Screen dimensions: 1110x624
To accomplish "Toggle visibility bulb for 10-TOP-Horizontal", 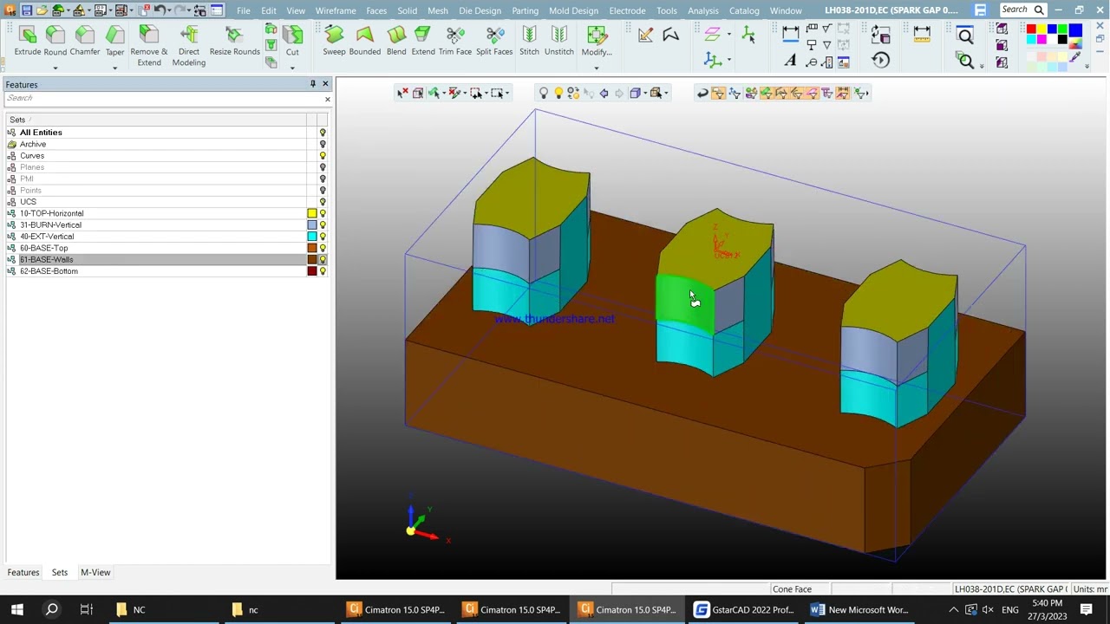I will (x=323, y=213).
